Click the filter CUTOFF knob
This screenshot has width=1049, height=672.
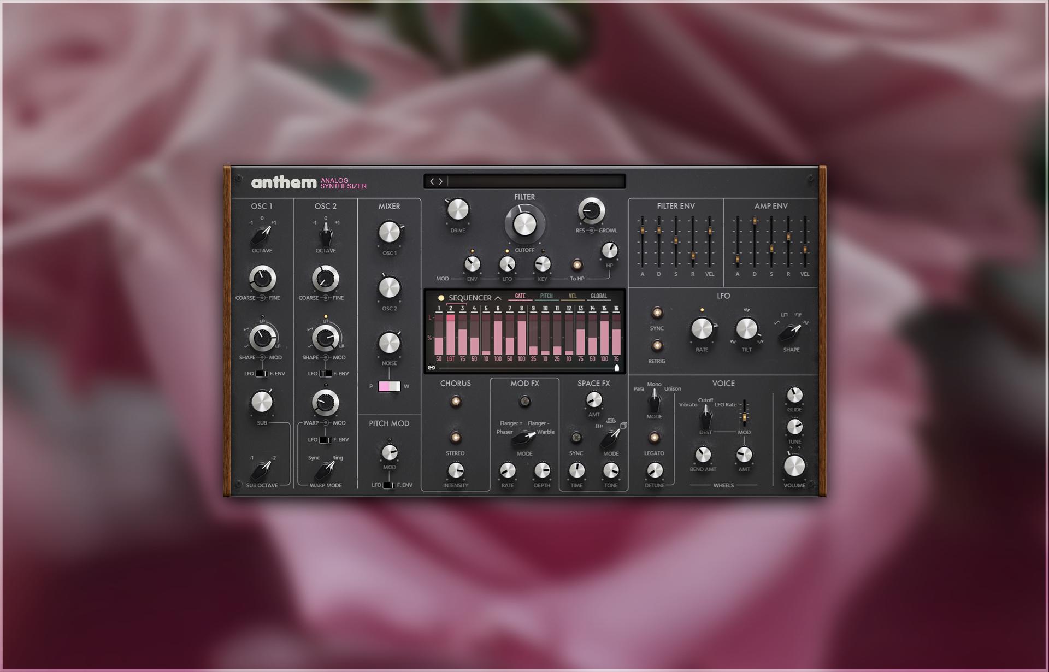click(x=524, y=224)
